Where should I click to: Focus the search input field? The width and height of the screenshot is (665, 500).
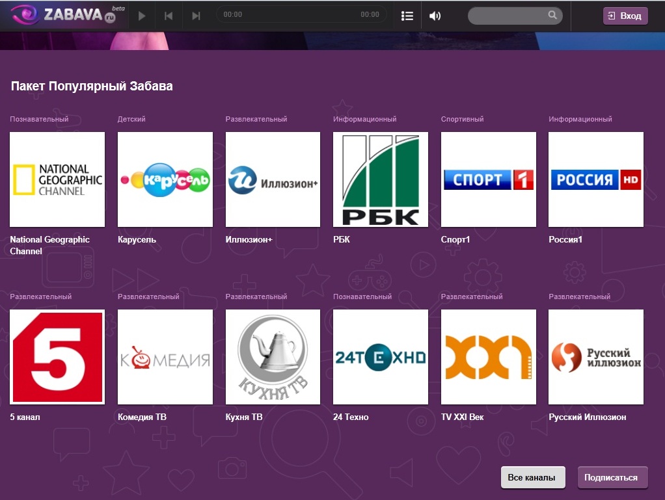coord(515,16)
